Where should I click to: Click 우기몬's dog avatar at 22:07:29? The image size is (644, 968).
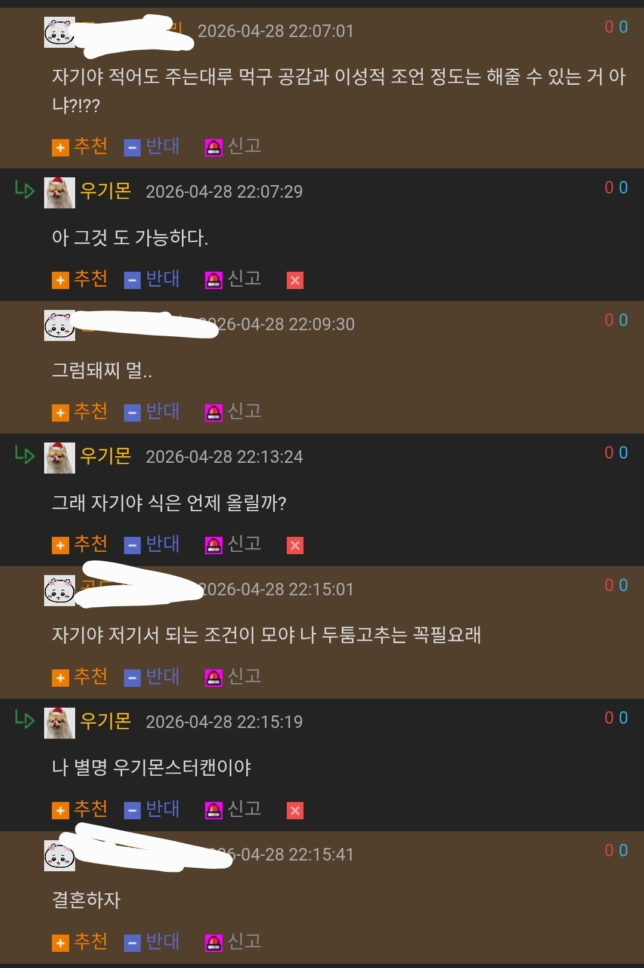pos(60,193)
